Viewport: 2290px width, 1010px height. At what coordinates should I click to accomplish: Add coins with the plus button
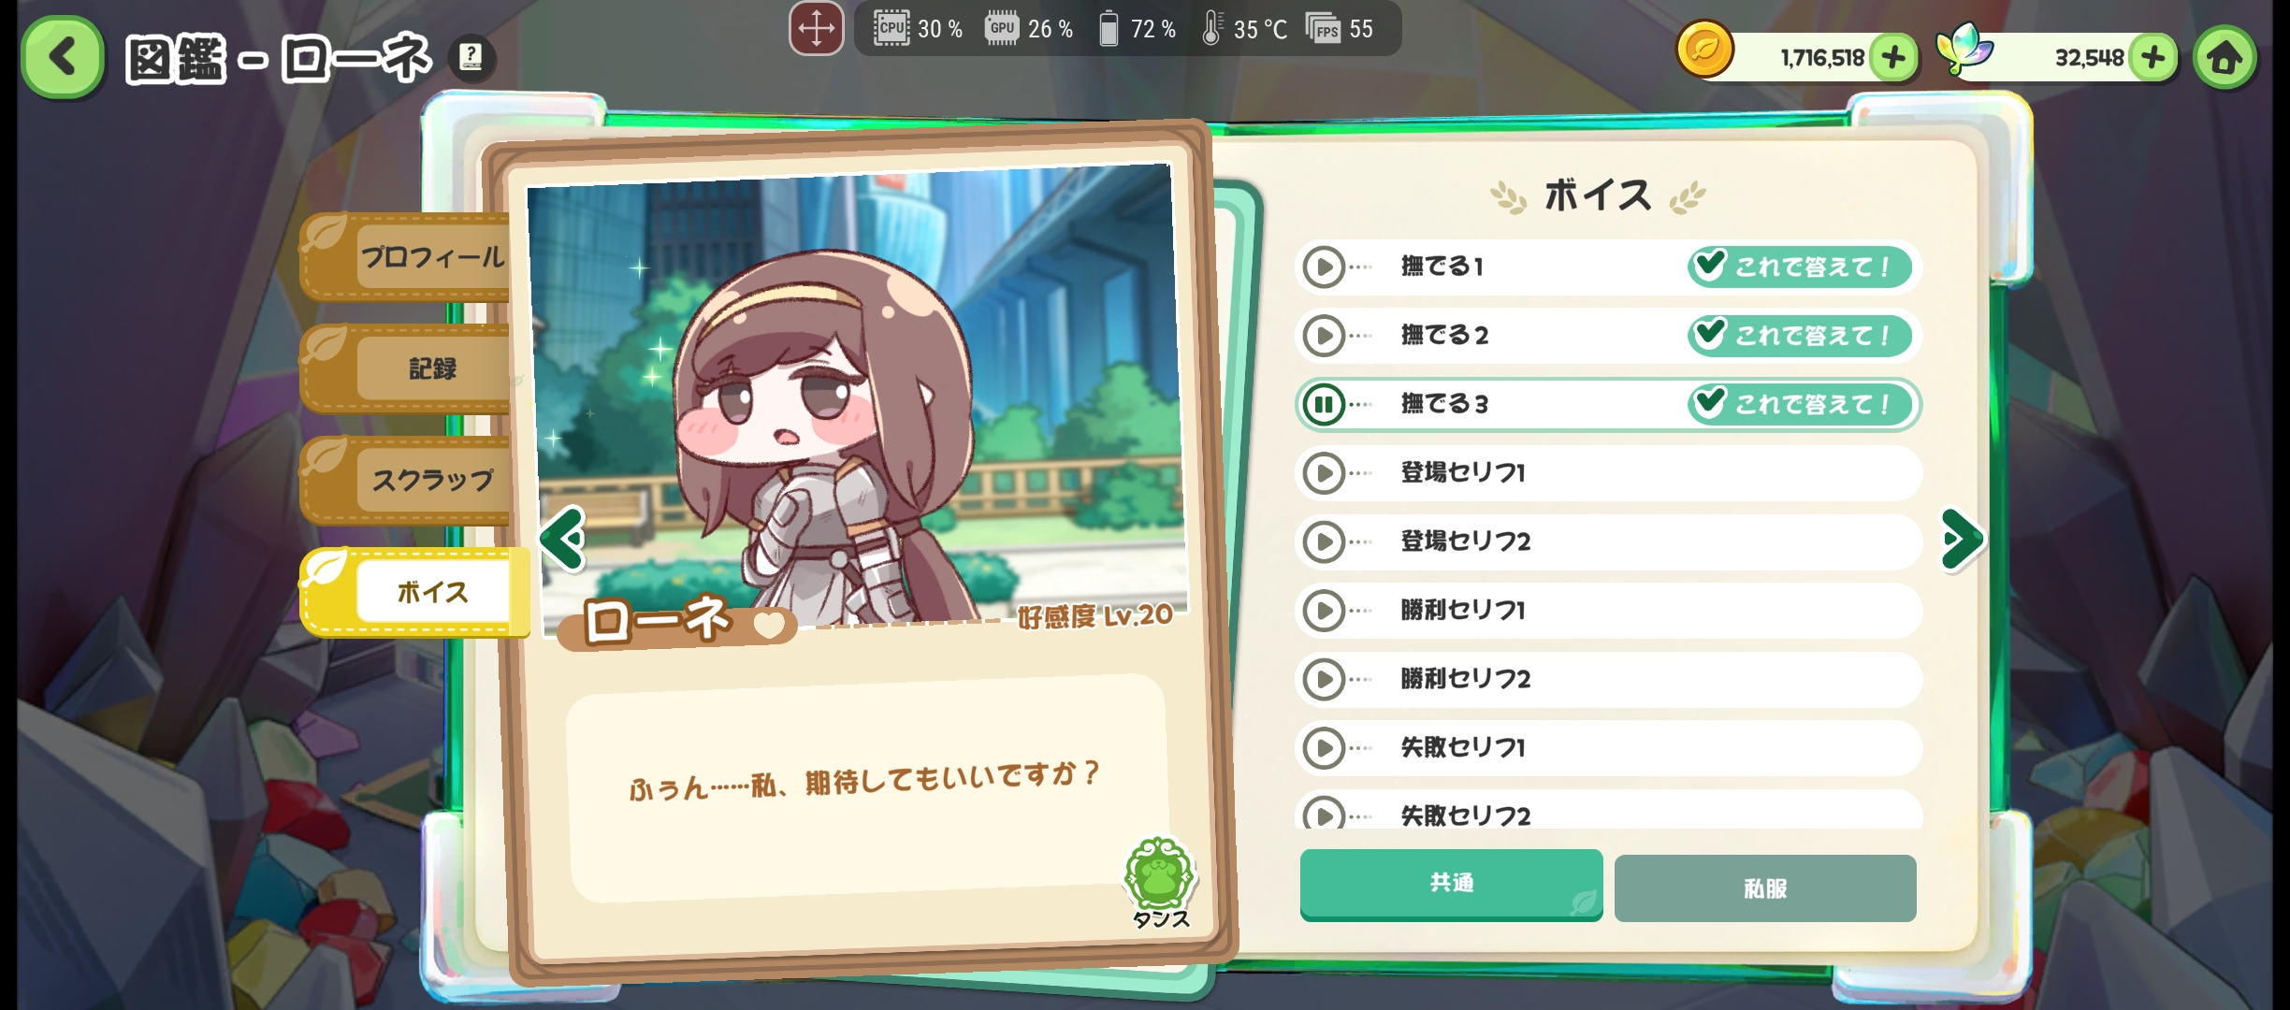tap(1893, 58)
